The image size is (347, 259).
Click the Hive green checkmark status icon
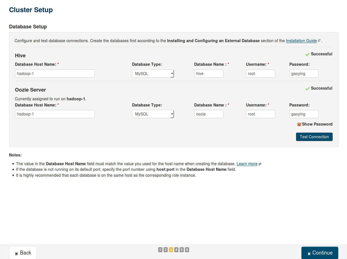(x=307, y=54)
